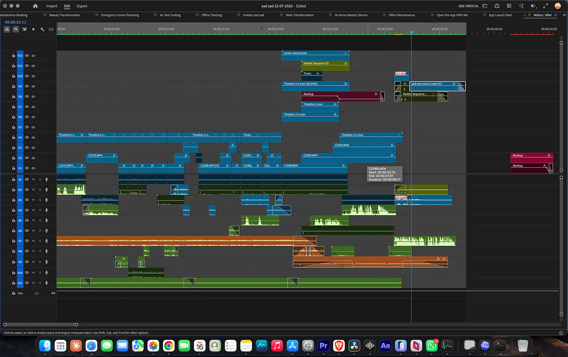
Task: Open SIZE VERTICAL workspace dropdown
Action: click(469, 6)
